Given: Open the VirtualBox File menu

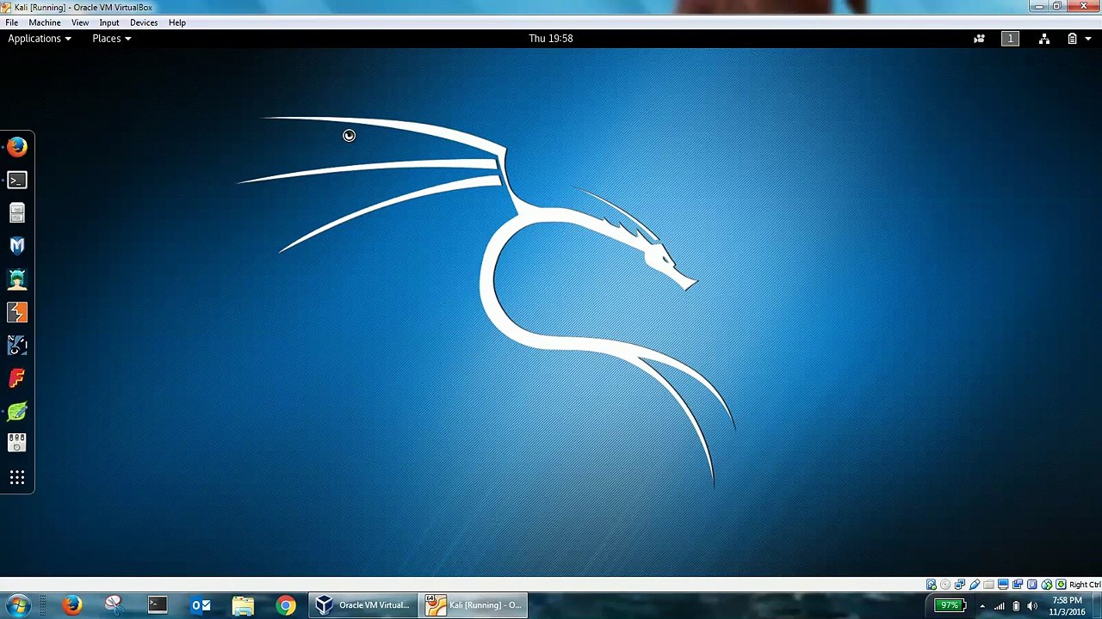Looking at the screenshot, I should [x=12, y=22].
